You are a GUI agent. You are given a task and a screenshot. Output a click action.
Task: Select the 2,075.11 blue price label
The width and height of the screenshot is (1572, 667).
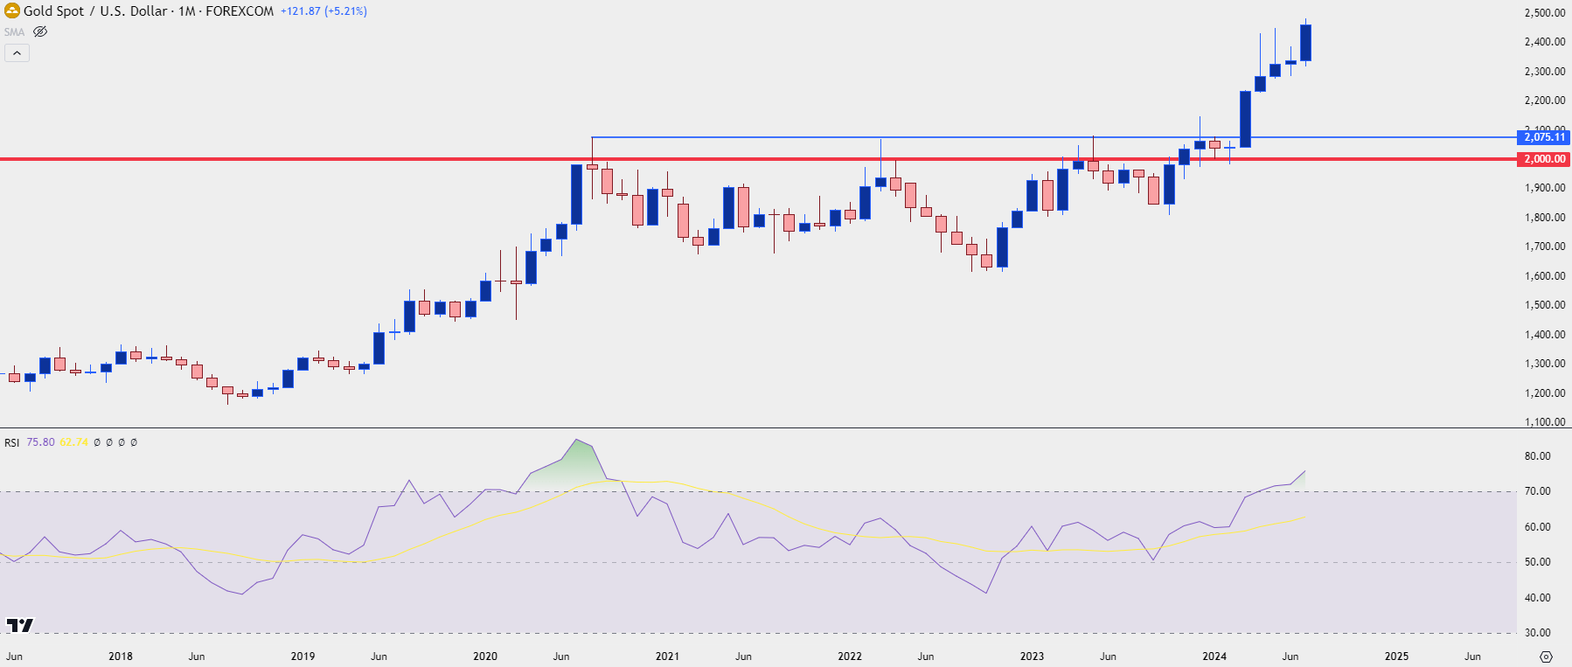[1544, 137]
